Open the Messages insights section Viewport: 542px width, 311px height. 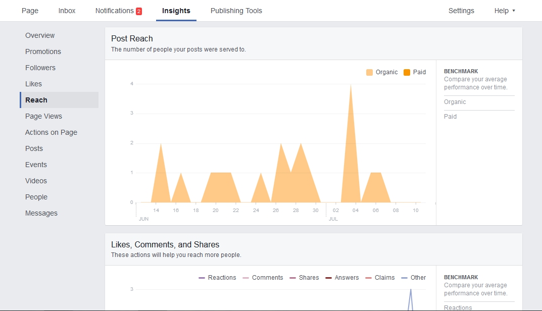pyautogui.click(x=41, y=213)
